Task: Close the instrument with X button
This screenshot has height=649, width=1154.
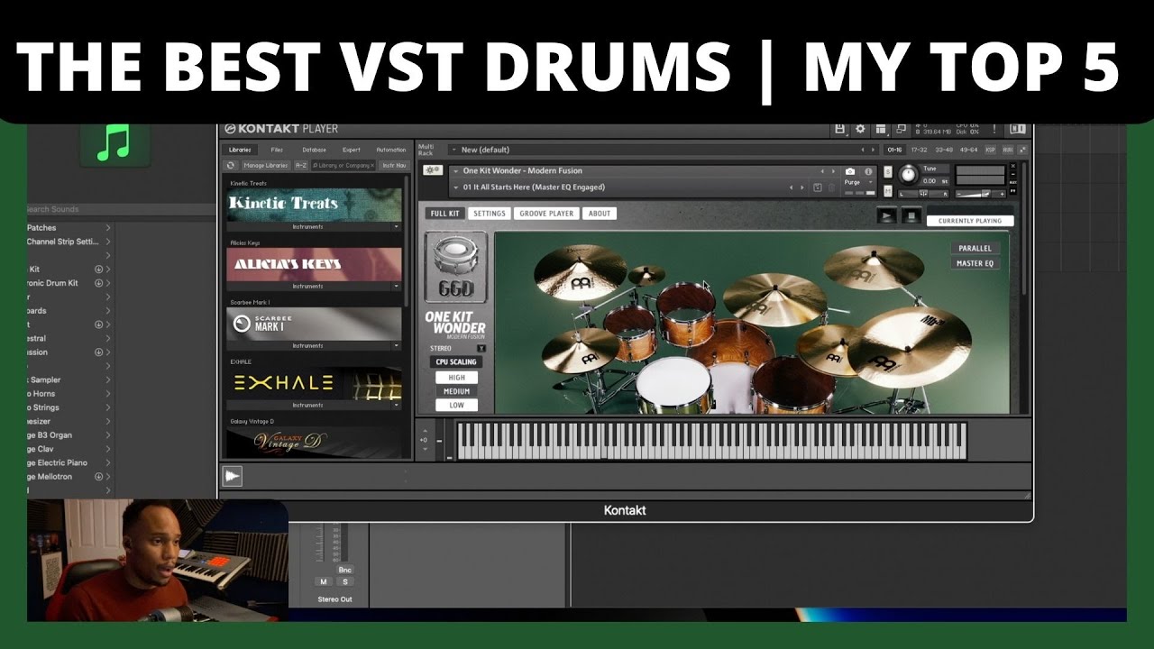Action: pos(1014,166)
